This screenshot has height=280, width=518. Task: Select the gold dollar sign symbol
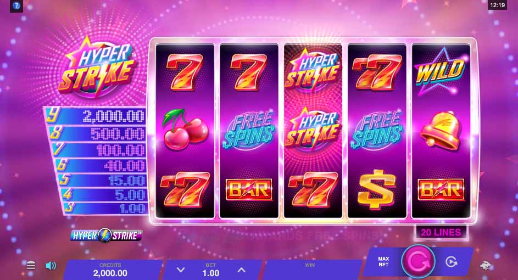pyautogui.click(x=377, y=189)
